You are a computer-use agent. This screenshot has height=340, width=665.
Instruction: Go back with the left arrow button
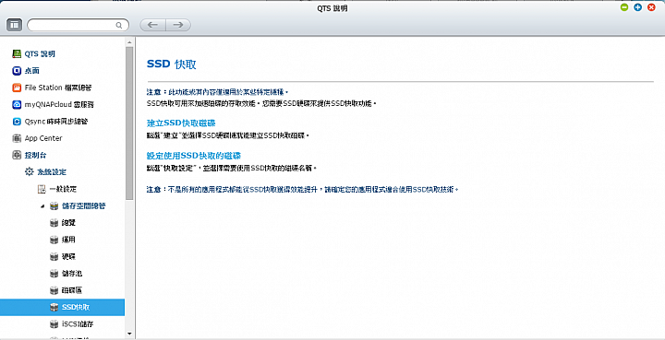tap(152, 25)
